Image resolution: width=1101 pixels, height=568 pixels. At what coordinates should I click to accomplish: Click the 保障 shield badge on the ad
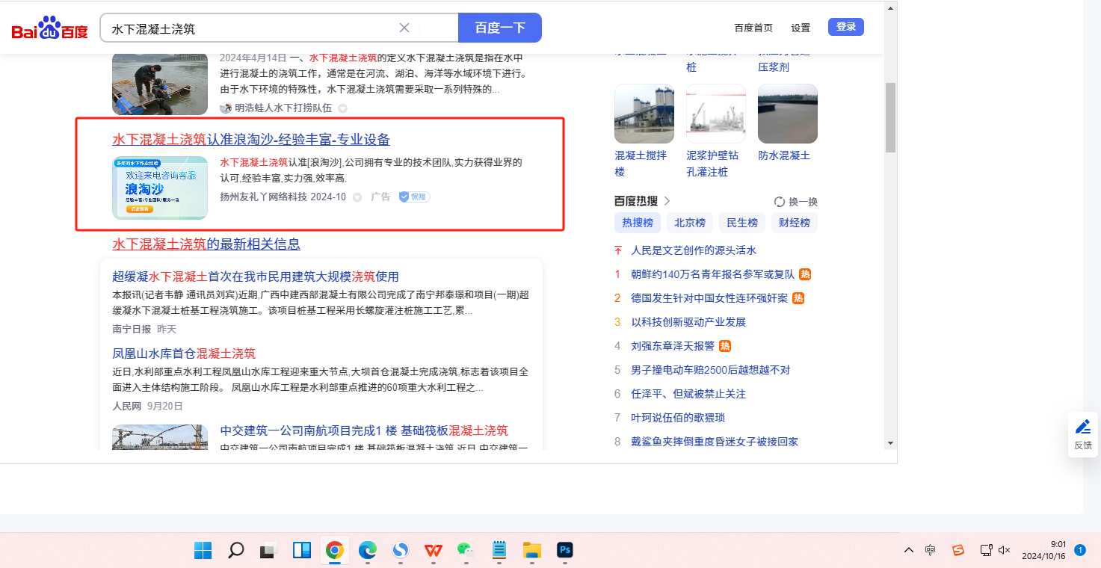click(414, 197)
